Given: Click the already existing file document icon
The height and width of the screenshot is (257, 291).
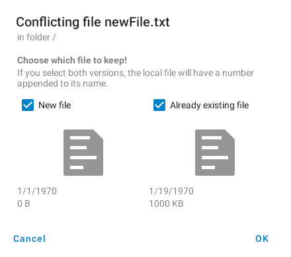Looking at the screenshot, I should pos(215,153).
